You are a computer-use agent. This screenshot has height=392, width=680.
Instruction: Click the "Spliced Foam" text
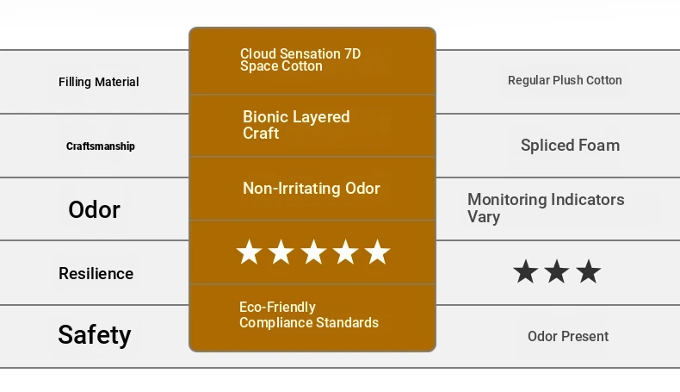point(570,145)
